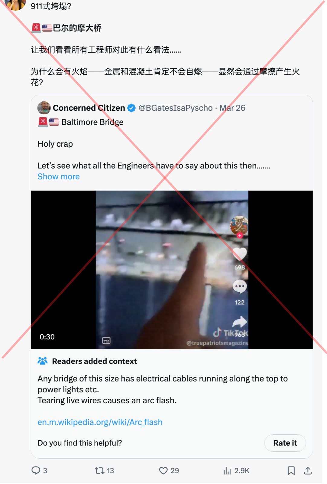Open the Arc_flash Wikipedia link
This screenshot has width=327, height=484.
click(x=100, y=422)
